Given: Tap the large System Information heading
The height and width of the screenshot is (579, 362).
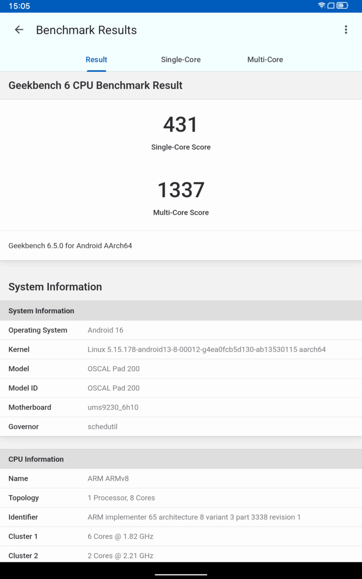Looking at the screenshot, I should [55, 287].
